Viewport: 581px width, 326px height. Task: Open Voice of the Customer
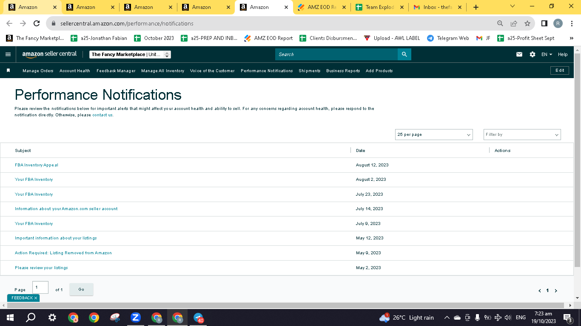[x=212, y=71]
